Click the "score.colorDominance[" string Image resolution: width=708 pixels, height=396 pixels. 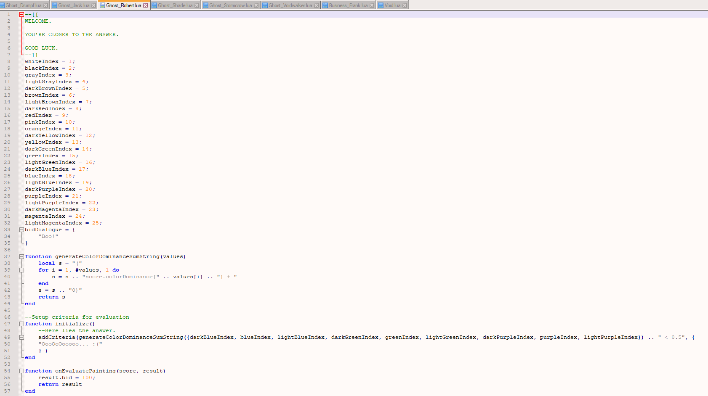coord(121,277)
